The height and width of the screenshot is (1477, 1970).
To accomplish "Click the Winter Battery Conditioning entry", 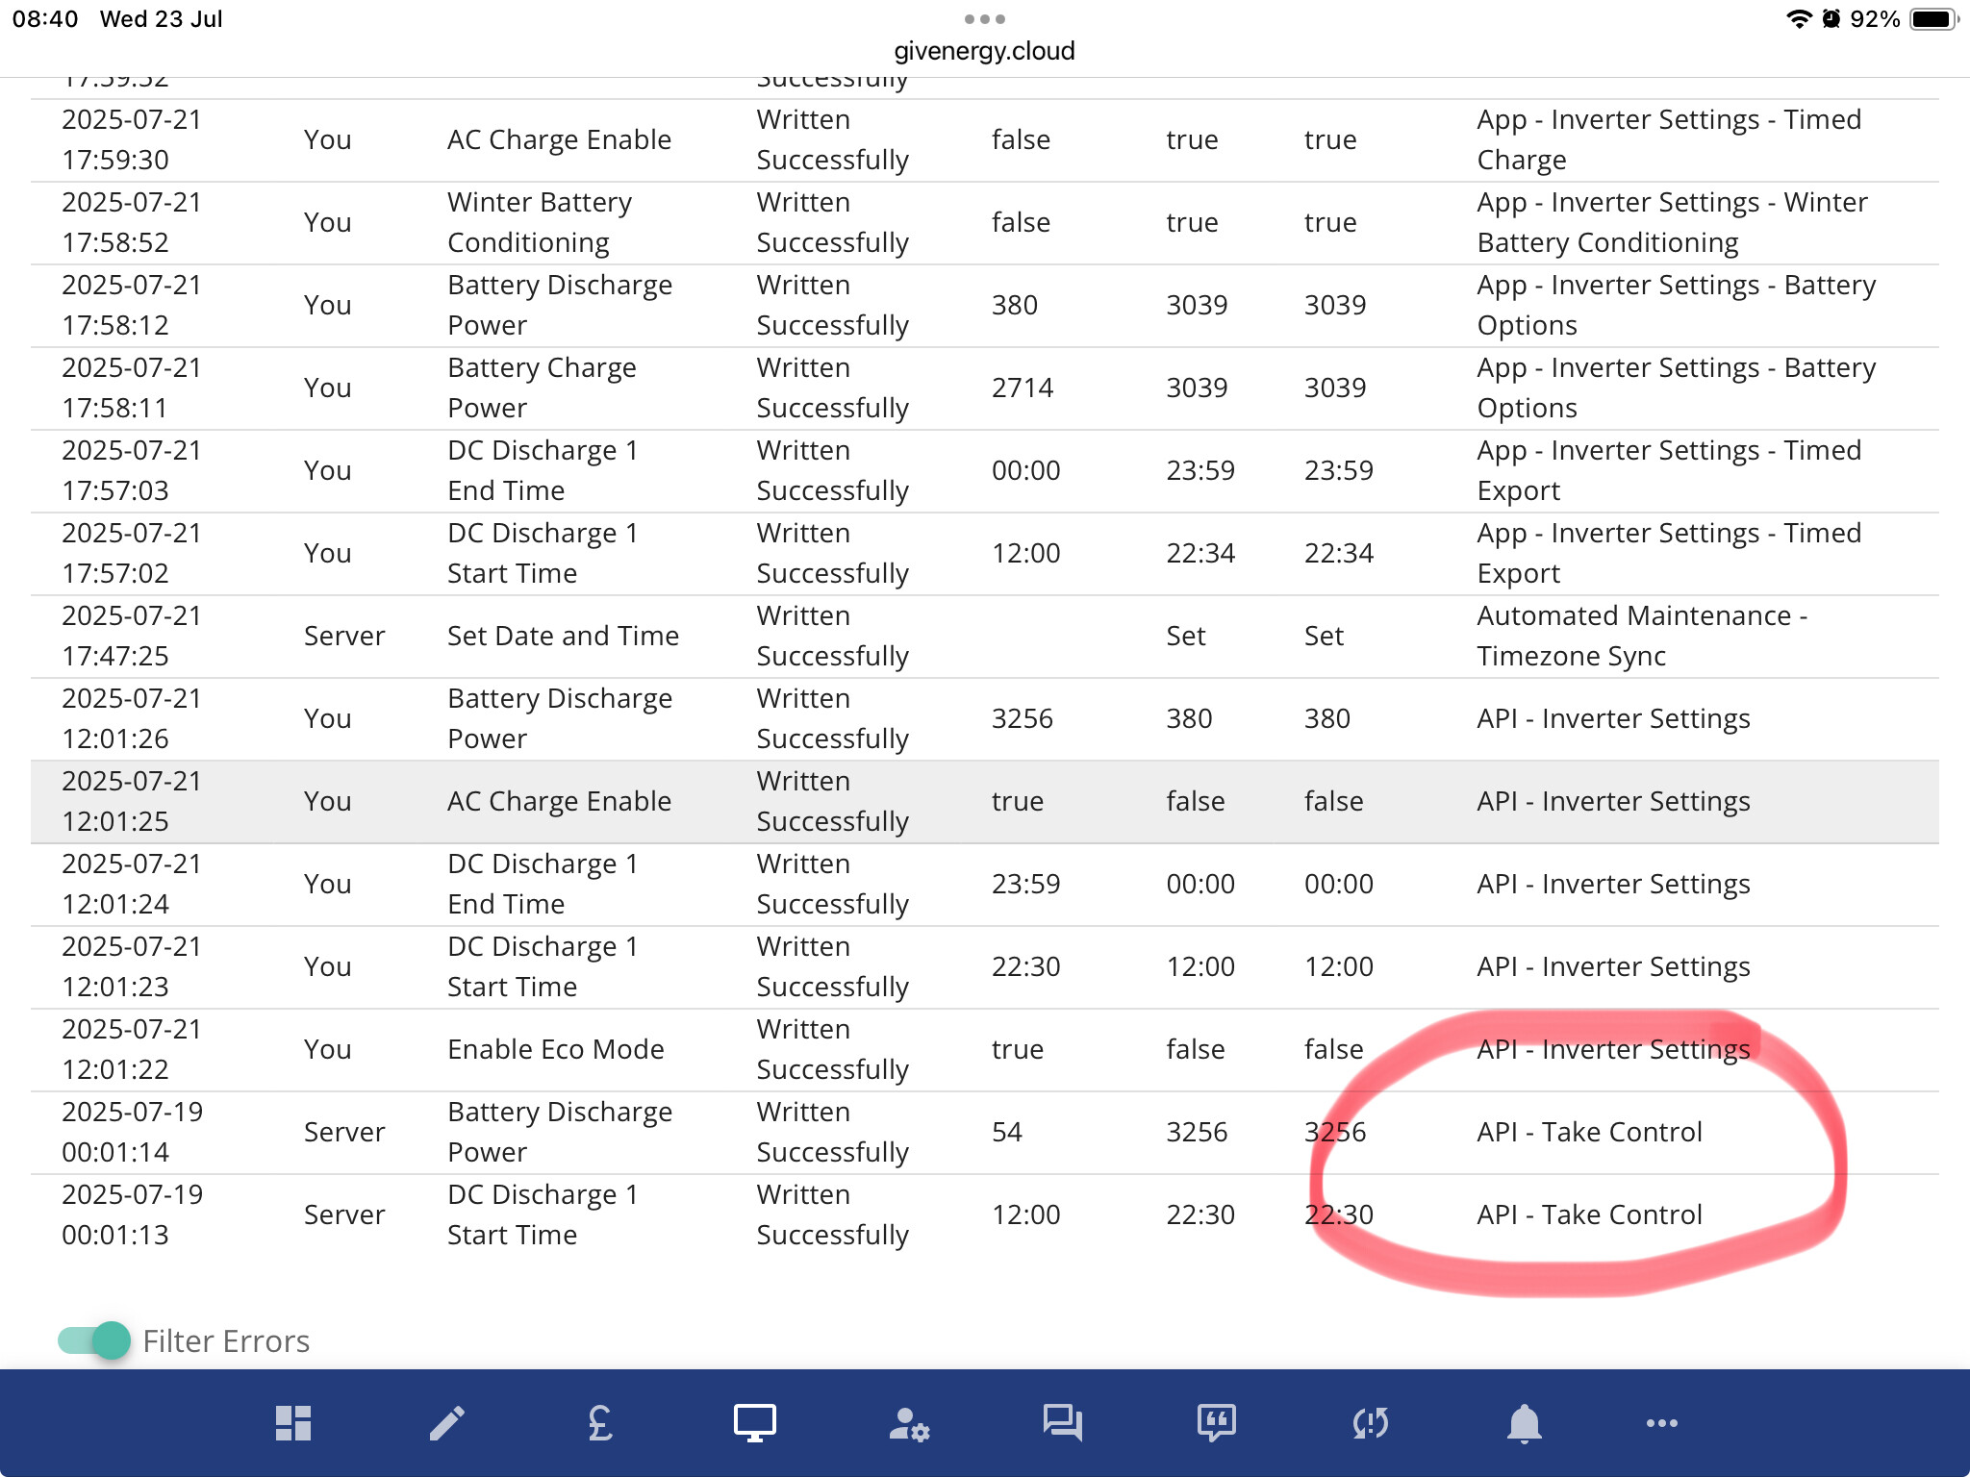I will [540, 223].
